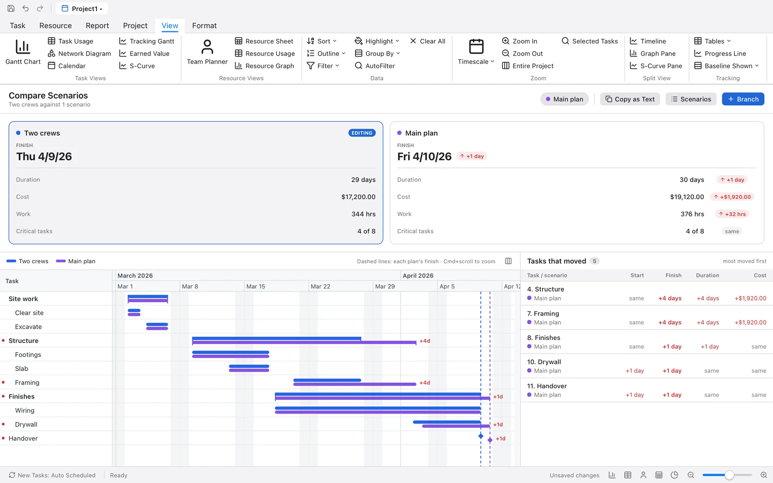Undo the last action
Screen dimensions: 773x483
pos(25,8)
